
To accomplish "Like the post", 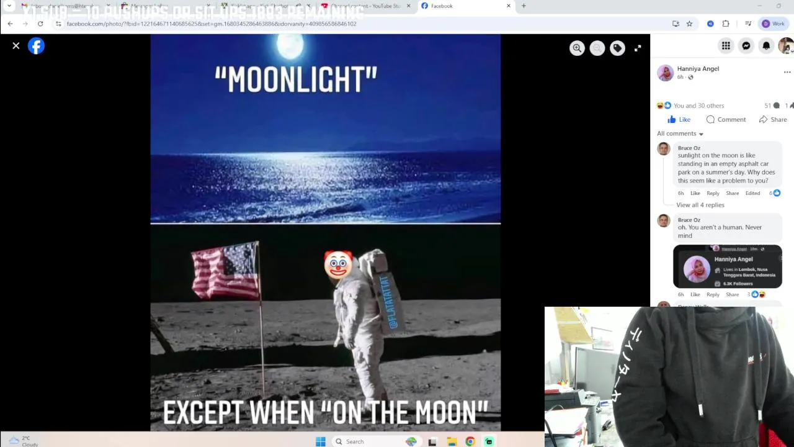I will 679,120.
